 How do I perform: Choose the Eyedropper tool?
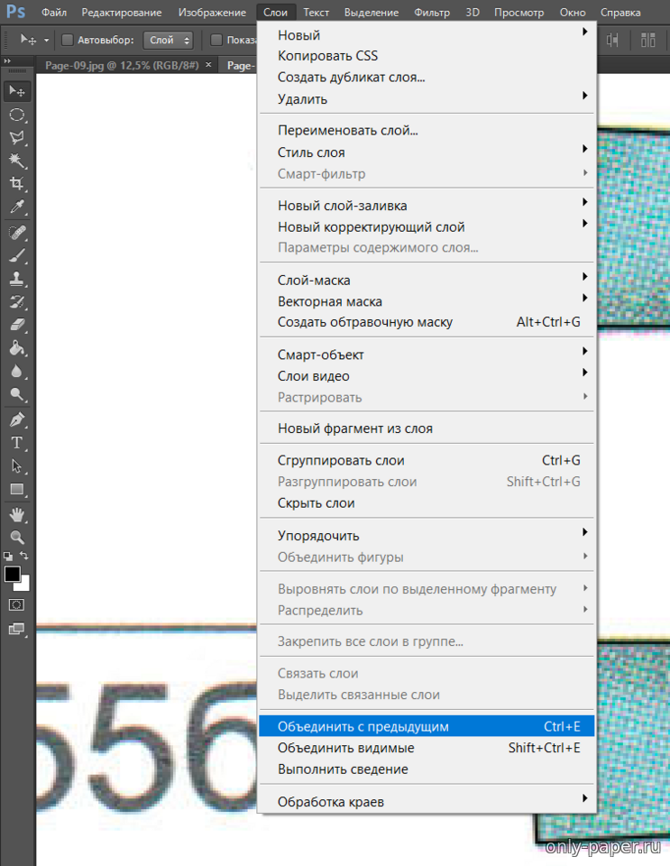click(17, 207)
